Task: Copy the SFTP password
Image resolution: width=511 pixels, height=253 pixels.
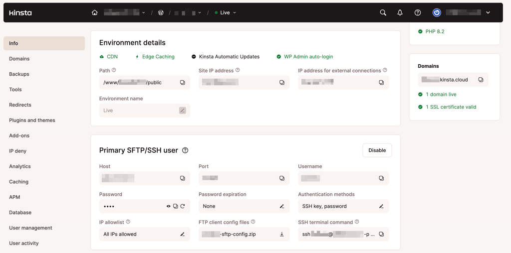Action: 176,206
